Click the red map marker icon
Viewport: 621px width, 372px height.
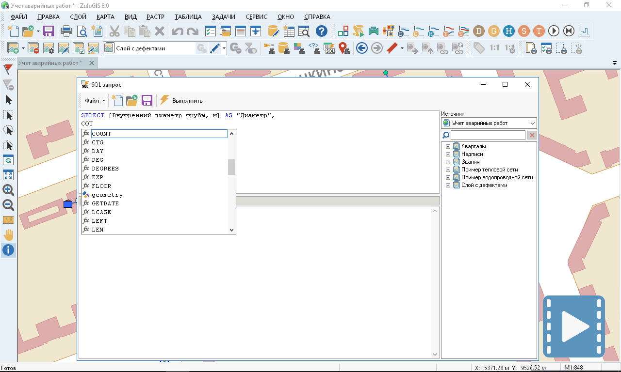344,48
